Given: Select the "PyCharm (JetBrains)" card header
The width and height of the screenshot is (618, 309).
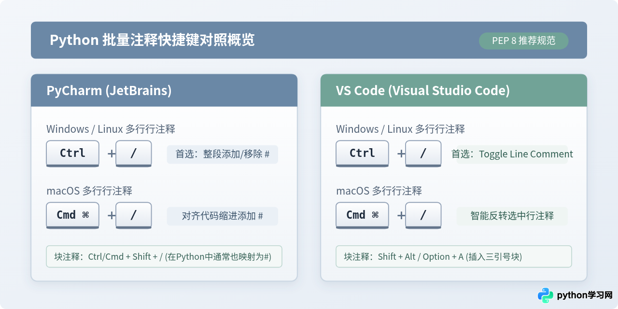Looking at the screenshot, I should coord(164,90).
